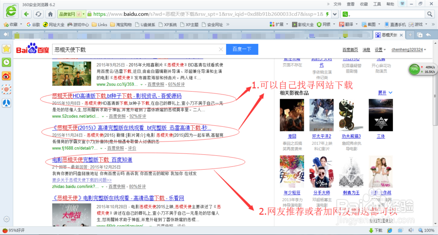
Task: Go to the home page icon
Action: 50,14
